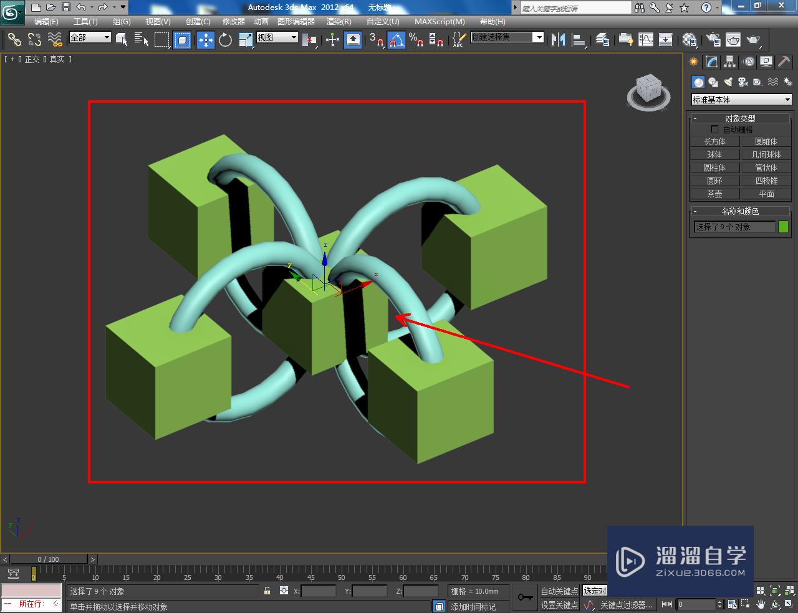Viewport: 798px width, 613px height.
Task: Toggle 3D Snaps
Action: coord(377,40)
